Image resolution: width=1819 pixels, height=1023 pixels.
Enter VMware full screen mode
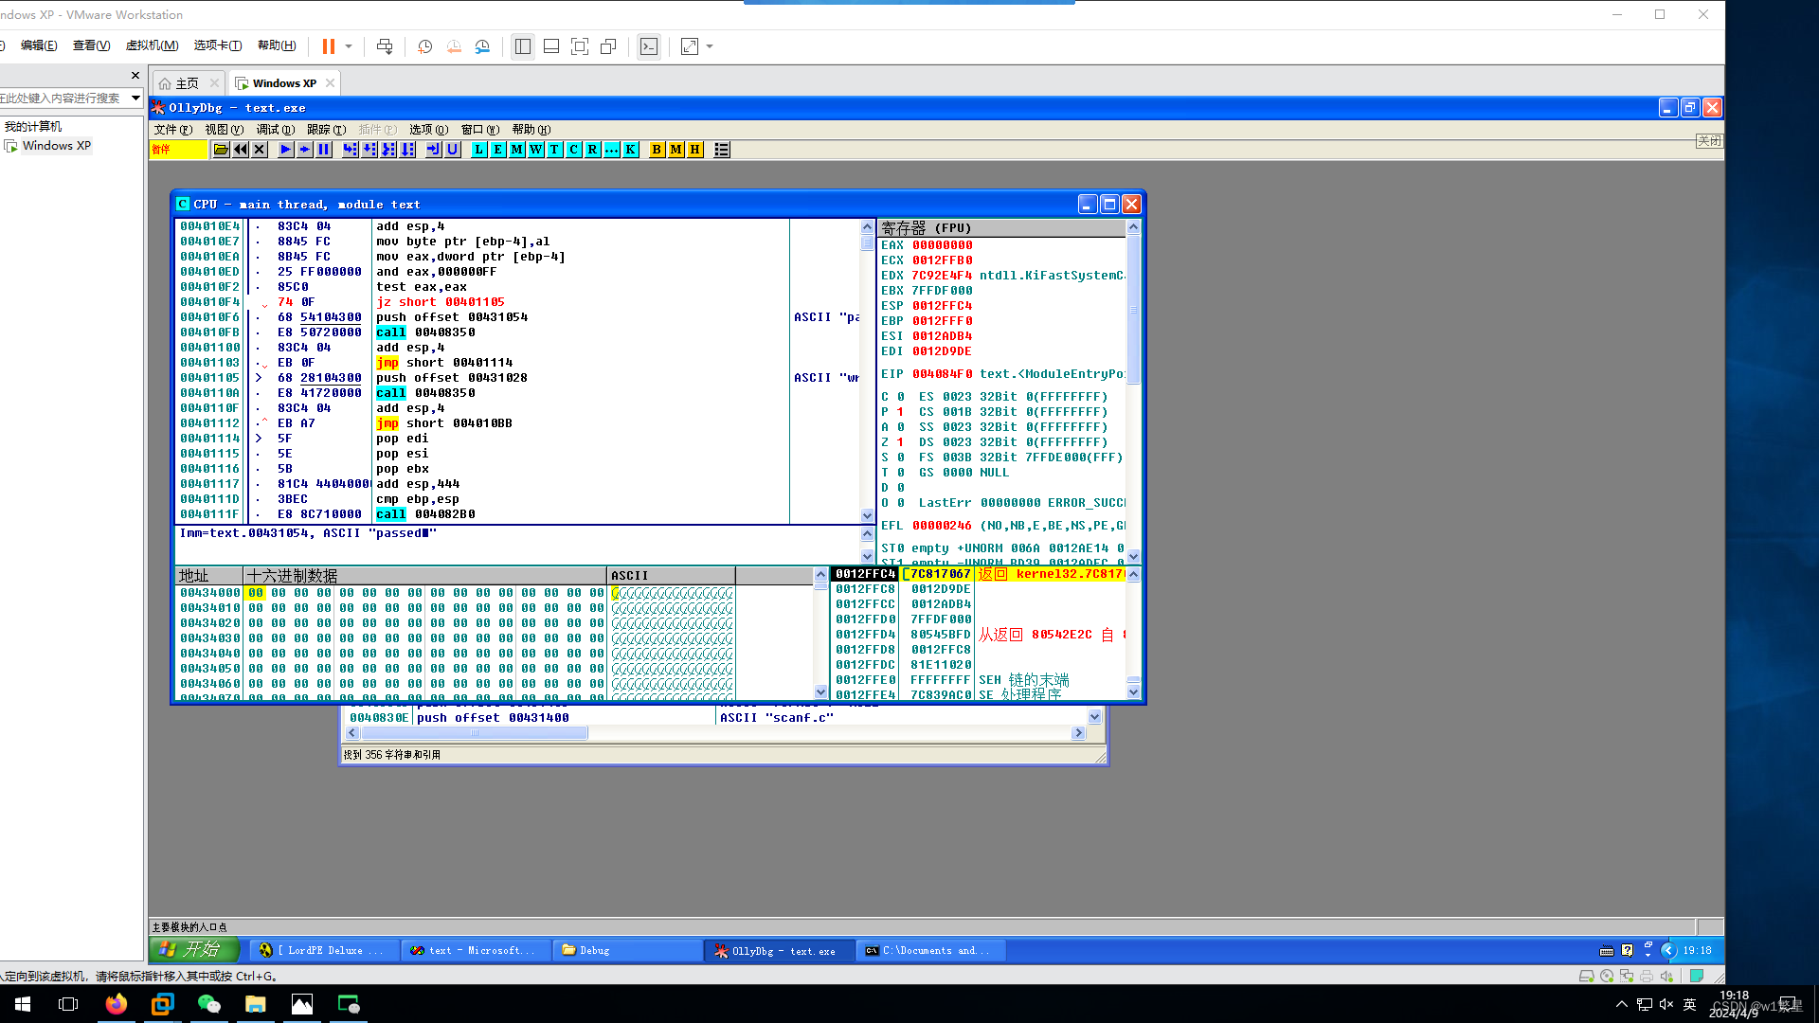[580, 46]
